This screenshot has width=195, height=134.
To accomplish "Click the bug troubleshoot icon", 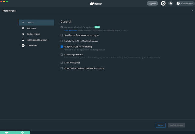I will [171, 3].
